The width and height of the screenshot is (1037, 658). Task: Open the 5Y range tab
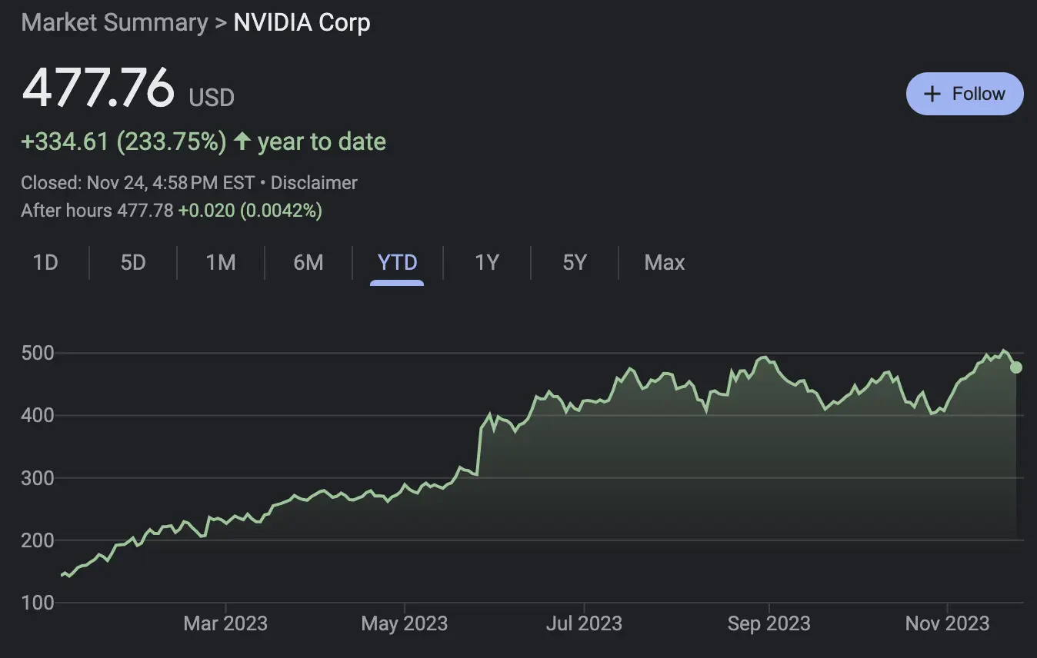[575, 263]
